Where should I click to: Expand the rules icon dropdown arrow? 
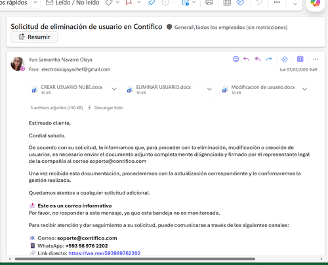[194, 3]
